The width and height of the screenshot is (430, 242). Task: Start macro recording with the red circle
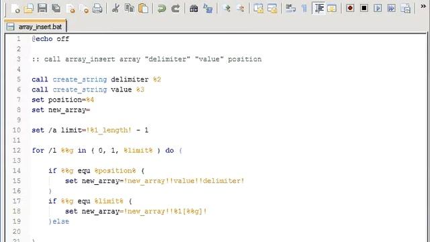click(x=350, y=9)
